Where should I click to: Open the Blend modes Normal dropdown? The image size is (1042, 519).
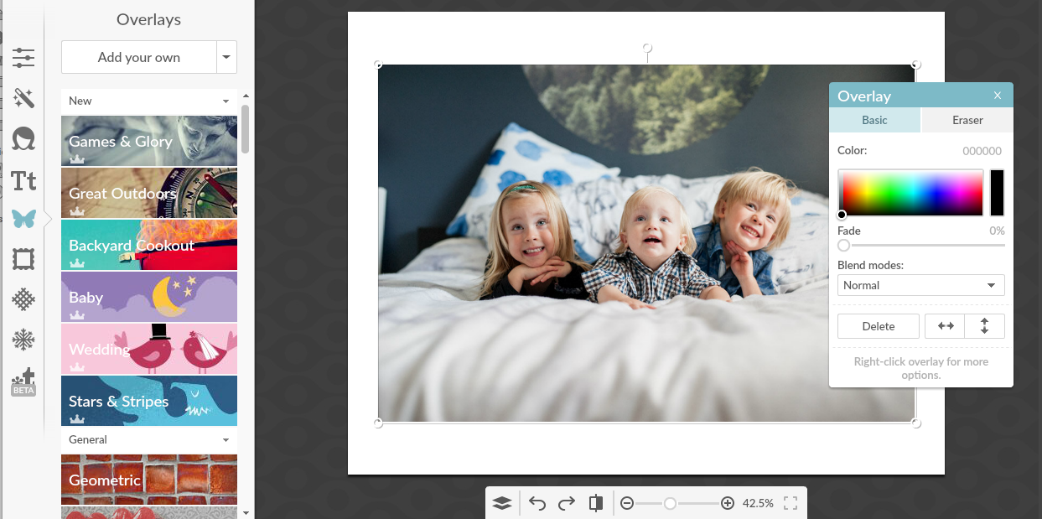coord(921,285)
